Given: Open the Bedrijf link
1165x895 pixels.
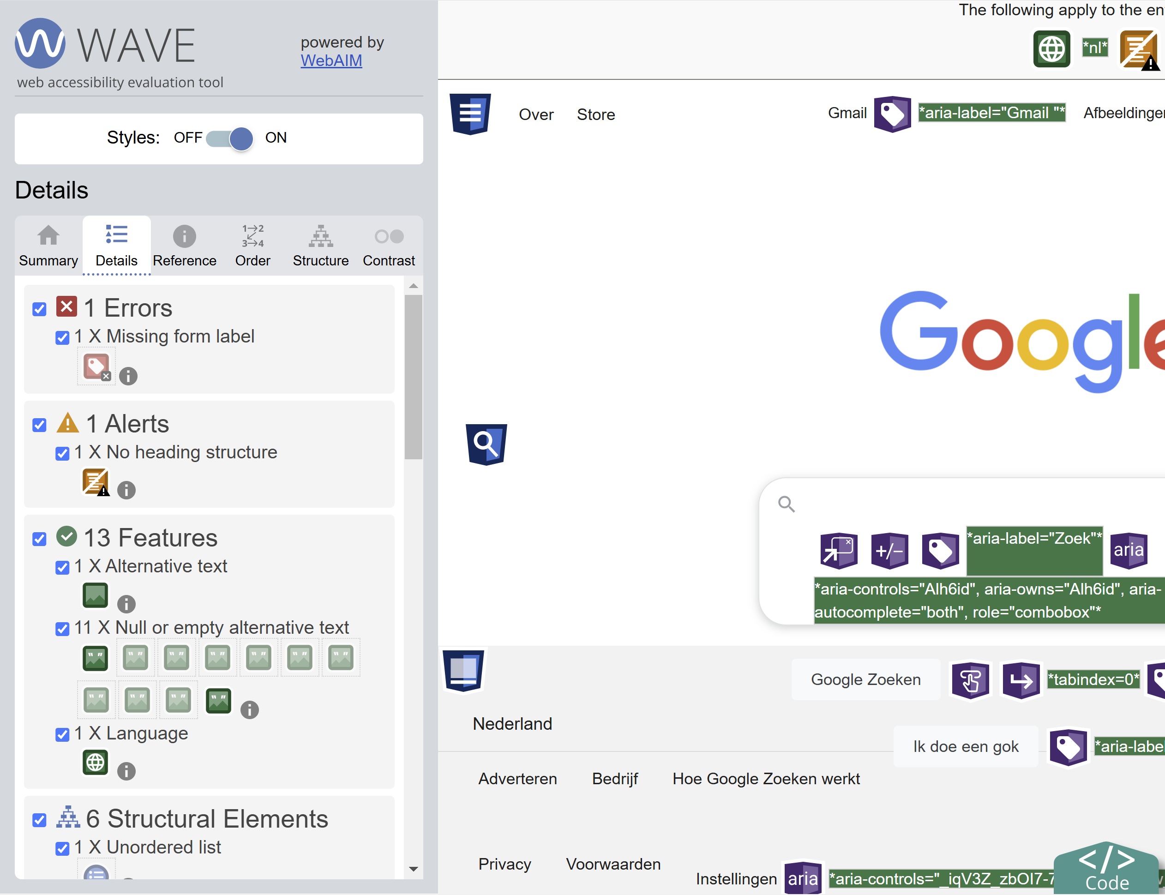Looking at the screenshot, I should [x=615, y=779].
